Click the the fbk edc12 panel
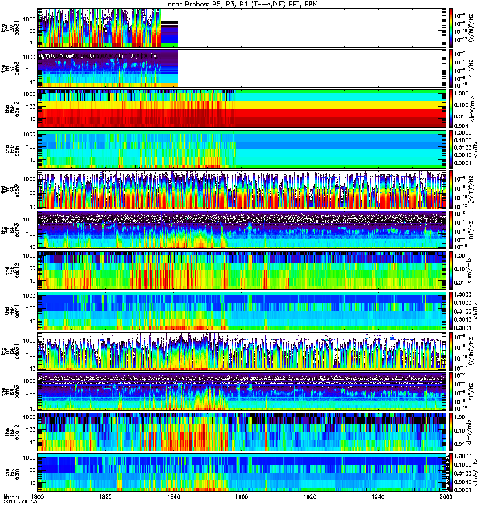Image resolution: width=483 pixels, height=515 pixels. [x=242, y=432]
